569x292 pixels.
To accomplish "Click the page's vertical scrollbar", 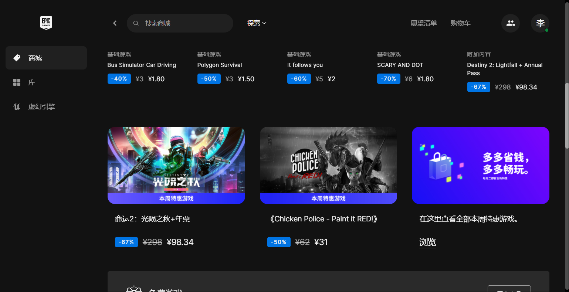I will (567, 116).
